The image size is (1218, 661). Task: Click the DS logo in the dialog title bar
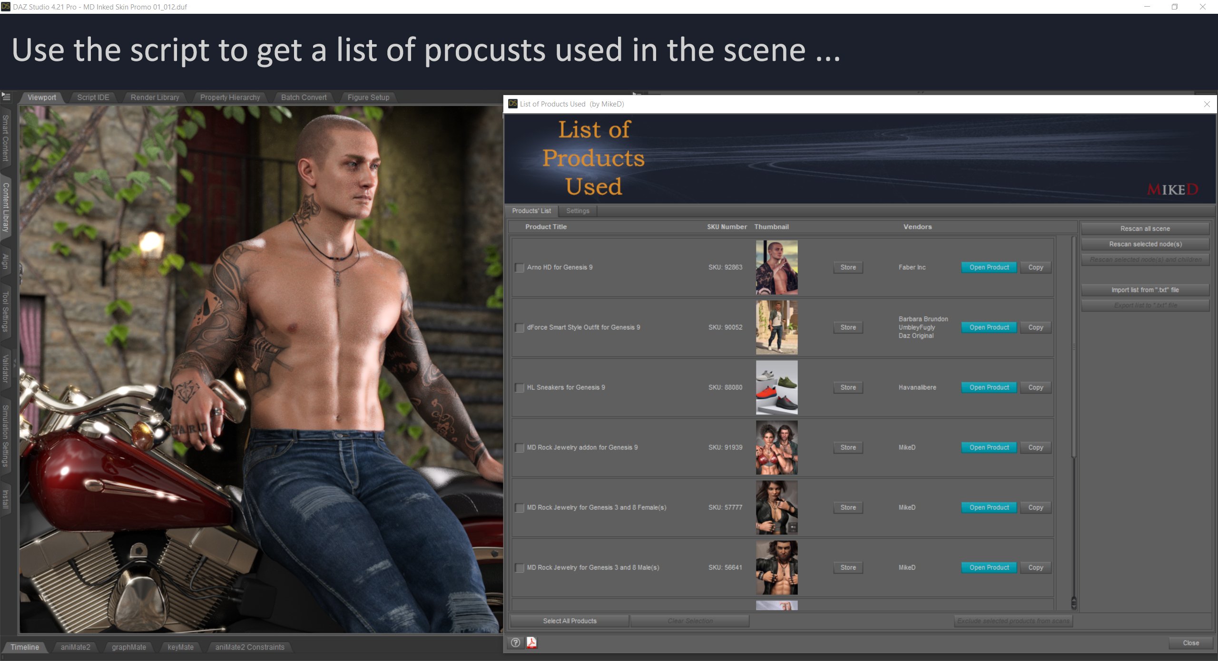coord(512,104)
